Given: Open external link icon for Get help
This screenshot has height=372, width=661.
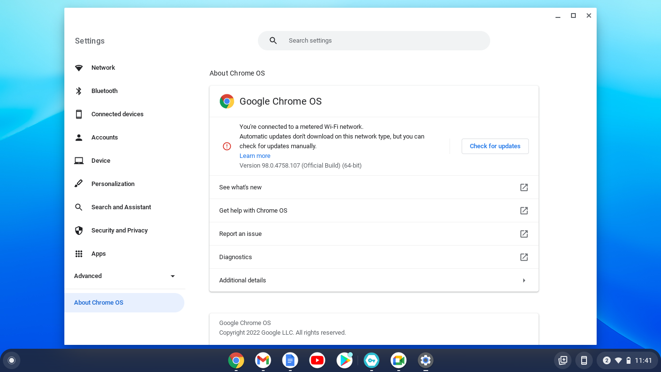Looking at the screenshot, I should pos(524,211).
